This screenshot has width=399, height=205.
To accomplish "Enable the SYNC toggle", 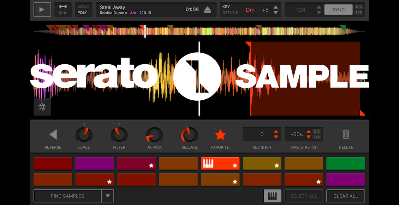I will (x=338, y=10).
